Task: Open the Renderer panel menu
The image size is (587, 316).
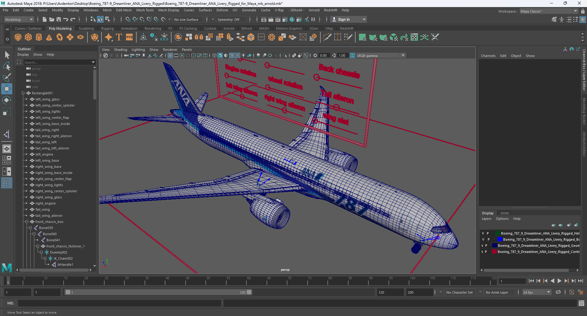Action: 170,50
